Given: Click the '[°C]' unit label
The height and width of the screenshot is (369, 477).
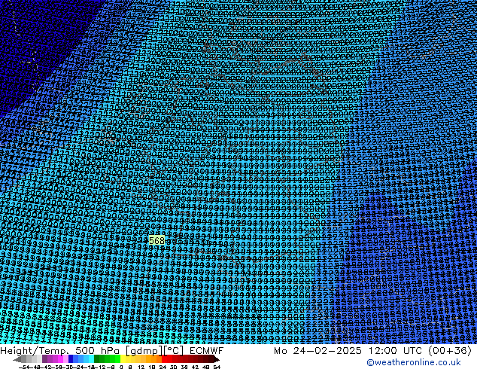Looking at the screenshot, I should (174, 351).
